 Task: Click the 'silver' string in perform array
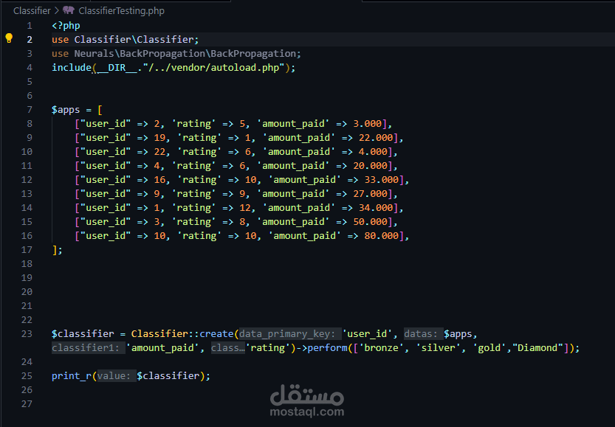pyautogui.click(x=438, y=348)
